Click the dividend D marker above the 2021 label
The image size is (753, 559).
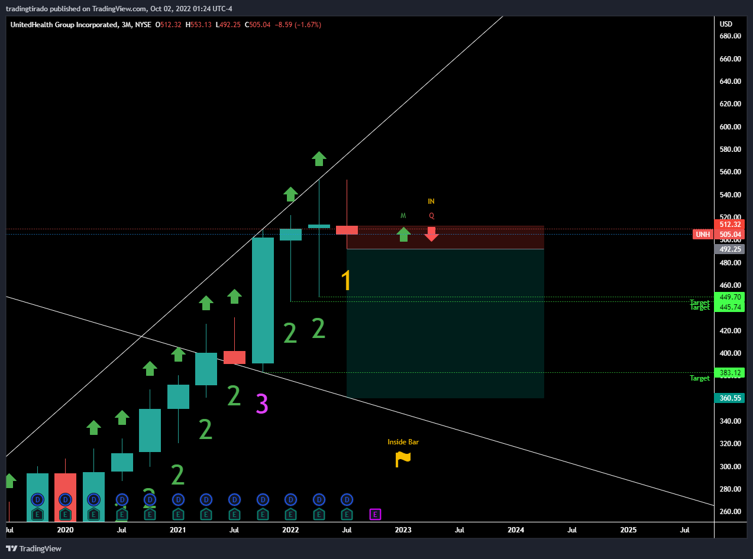click(177, 499)
